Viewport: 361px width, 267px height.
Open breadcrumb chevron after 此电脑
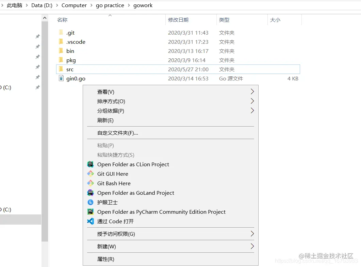point(27,5)
